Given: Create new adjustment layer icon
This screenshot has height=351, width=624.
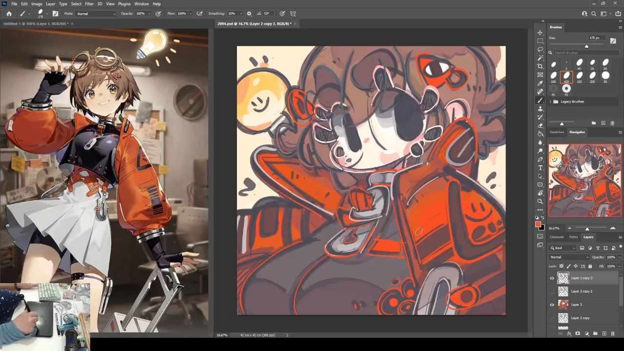Looking at the screenshot, I should 586,334.
